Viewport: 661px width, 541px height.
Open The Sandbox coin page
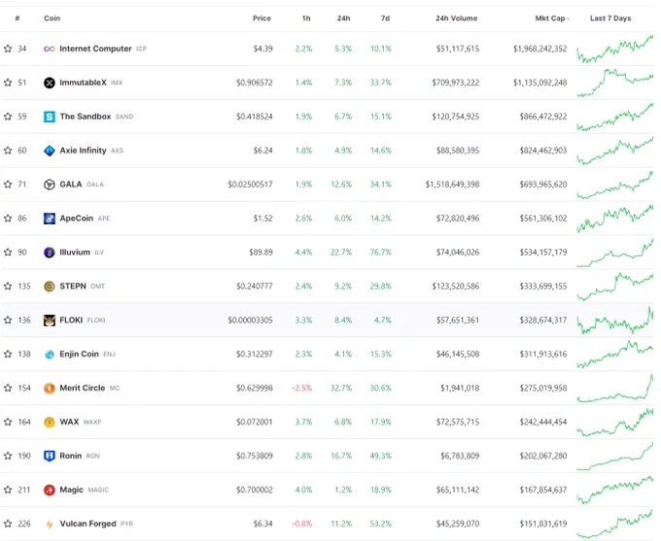[x=86, y=117]
